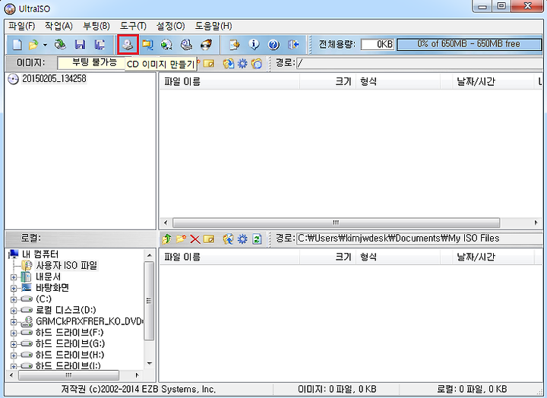Sort image list by 크기 column

pos(327,81)
